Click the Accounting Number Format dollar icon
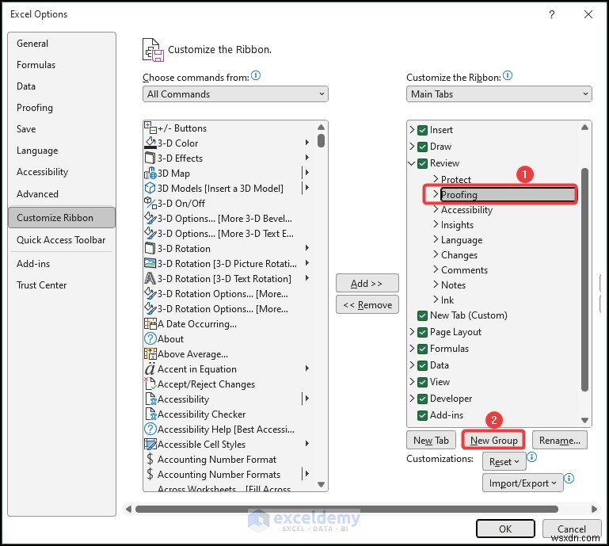The image size is (609, 546). coord(150,459)
